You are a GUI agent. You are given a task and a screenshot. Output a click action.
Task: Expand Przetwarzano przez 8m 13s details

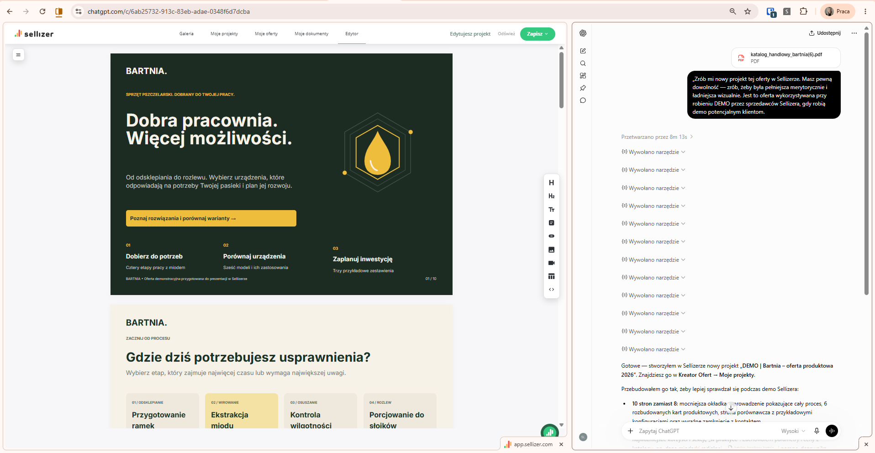pos(657,137)
